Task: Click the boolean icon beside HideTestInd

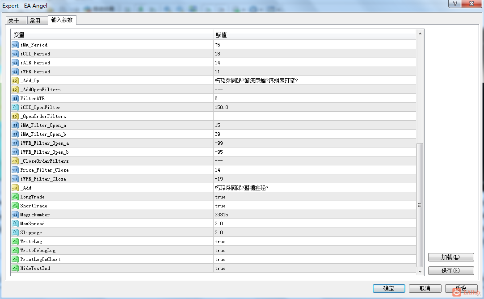Action: [15, 269]
